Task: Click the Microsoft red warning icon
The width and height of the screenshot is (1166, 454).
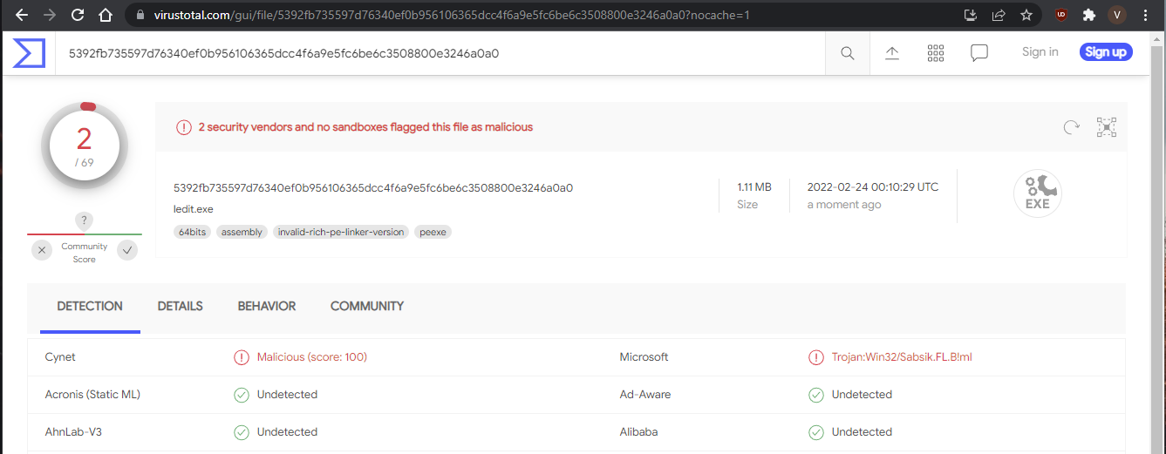Action: tap(816, 357)
